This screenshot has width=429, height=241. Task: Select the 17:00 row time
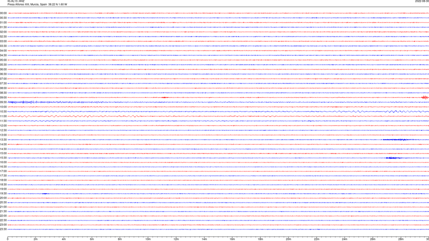point(3,171)
